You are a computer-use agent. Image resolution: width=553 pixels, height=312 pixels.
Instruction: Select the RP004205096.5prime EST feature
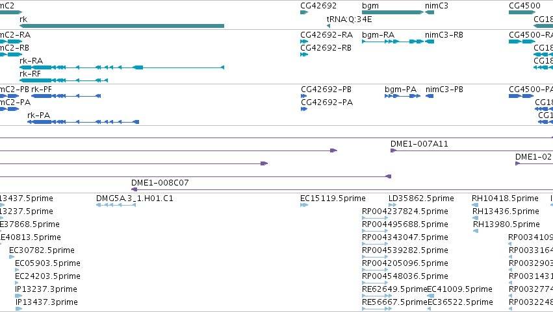point(375,270)
